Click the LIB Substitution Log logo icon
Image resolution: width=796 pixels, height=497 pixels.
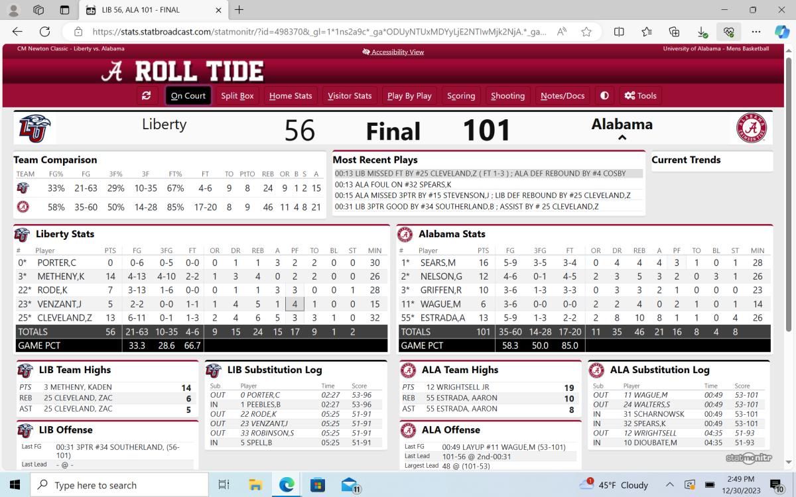[x=214, y=370]
